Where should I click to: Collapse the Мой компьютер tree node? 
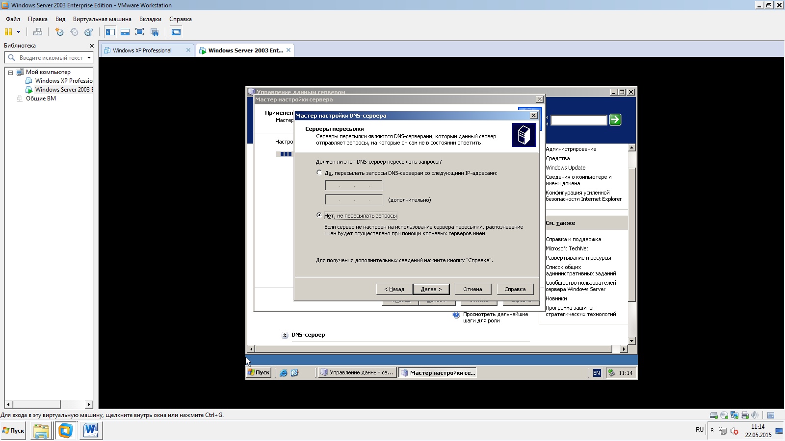pyautogui.click(x=10, y=73)
